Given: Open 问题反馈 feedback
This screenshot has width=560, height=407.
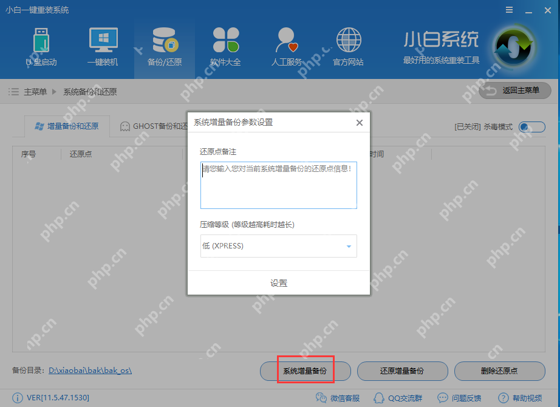Looking at the screenshot, I should (459, 398).
